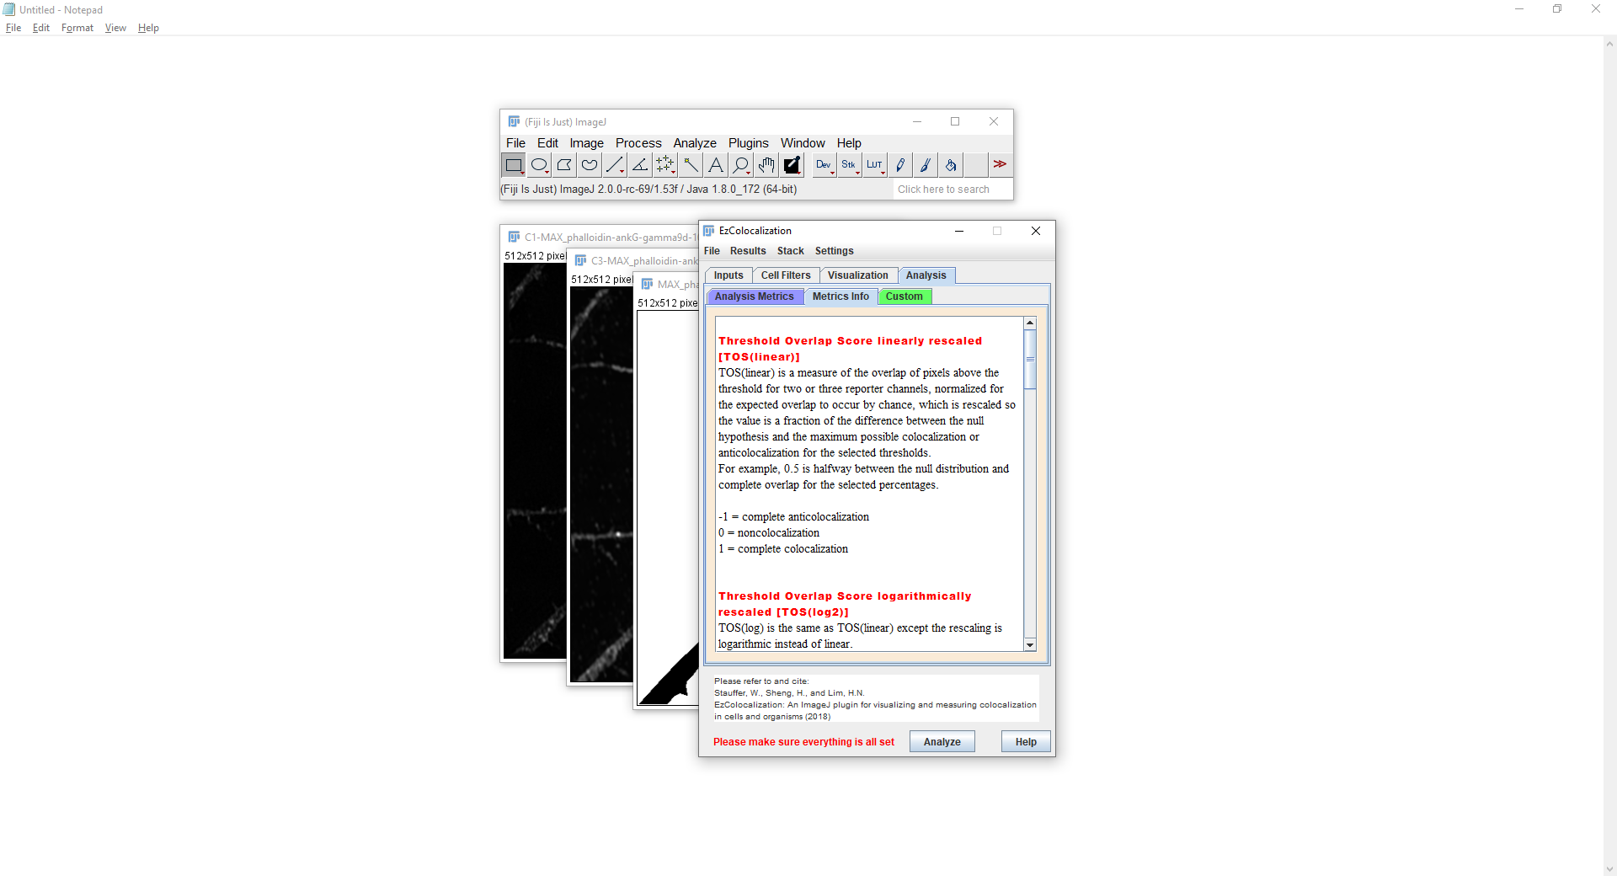Activate the C3-MAX_phalloidin image window title
The width and height of the screenshot is (1617, 876).
(x=644, y=261)
